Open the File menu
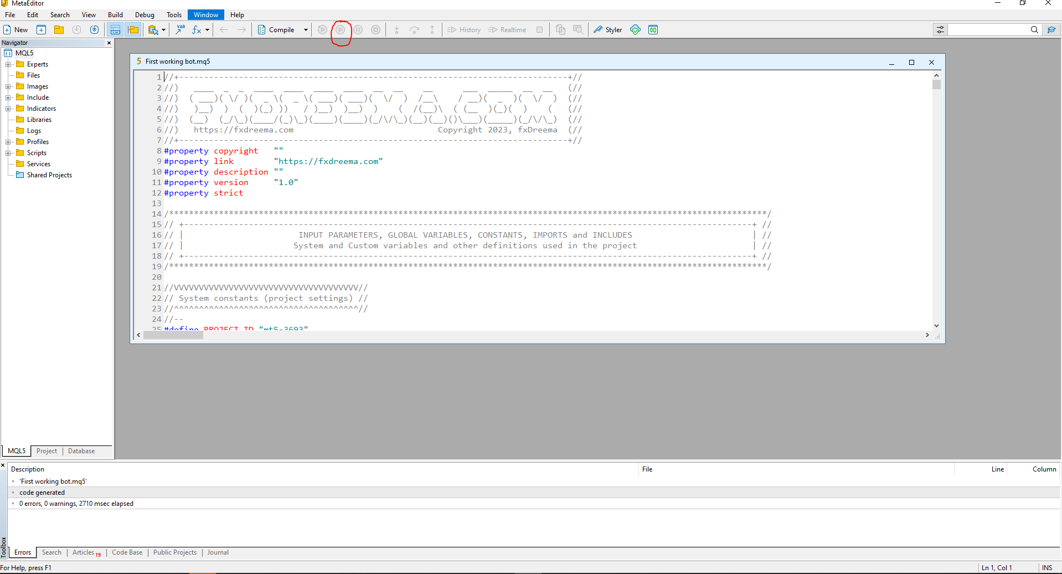 tap(10, 15)
